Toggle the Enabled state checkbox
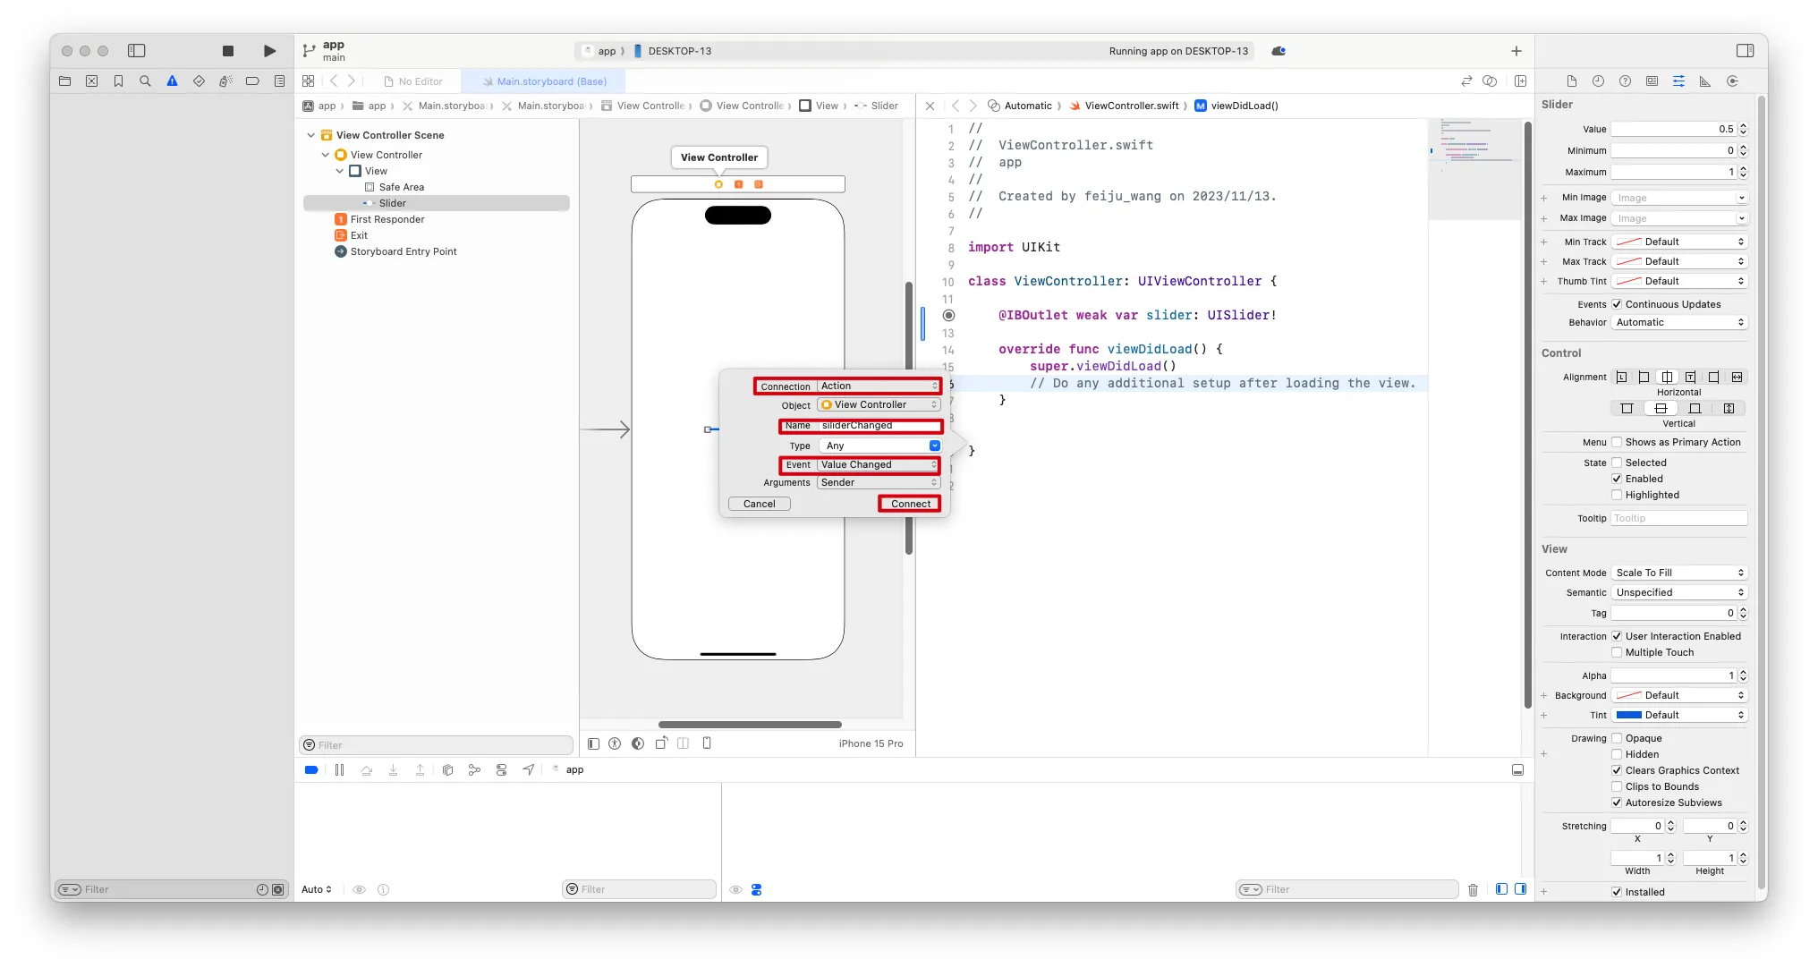This screenshot has height=968, width=1818. [1617, 479]
